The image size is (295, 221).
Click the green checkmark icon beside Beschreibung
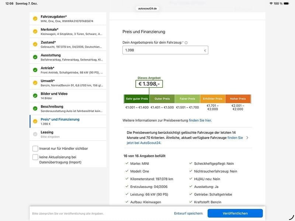[35, 109]
